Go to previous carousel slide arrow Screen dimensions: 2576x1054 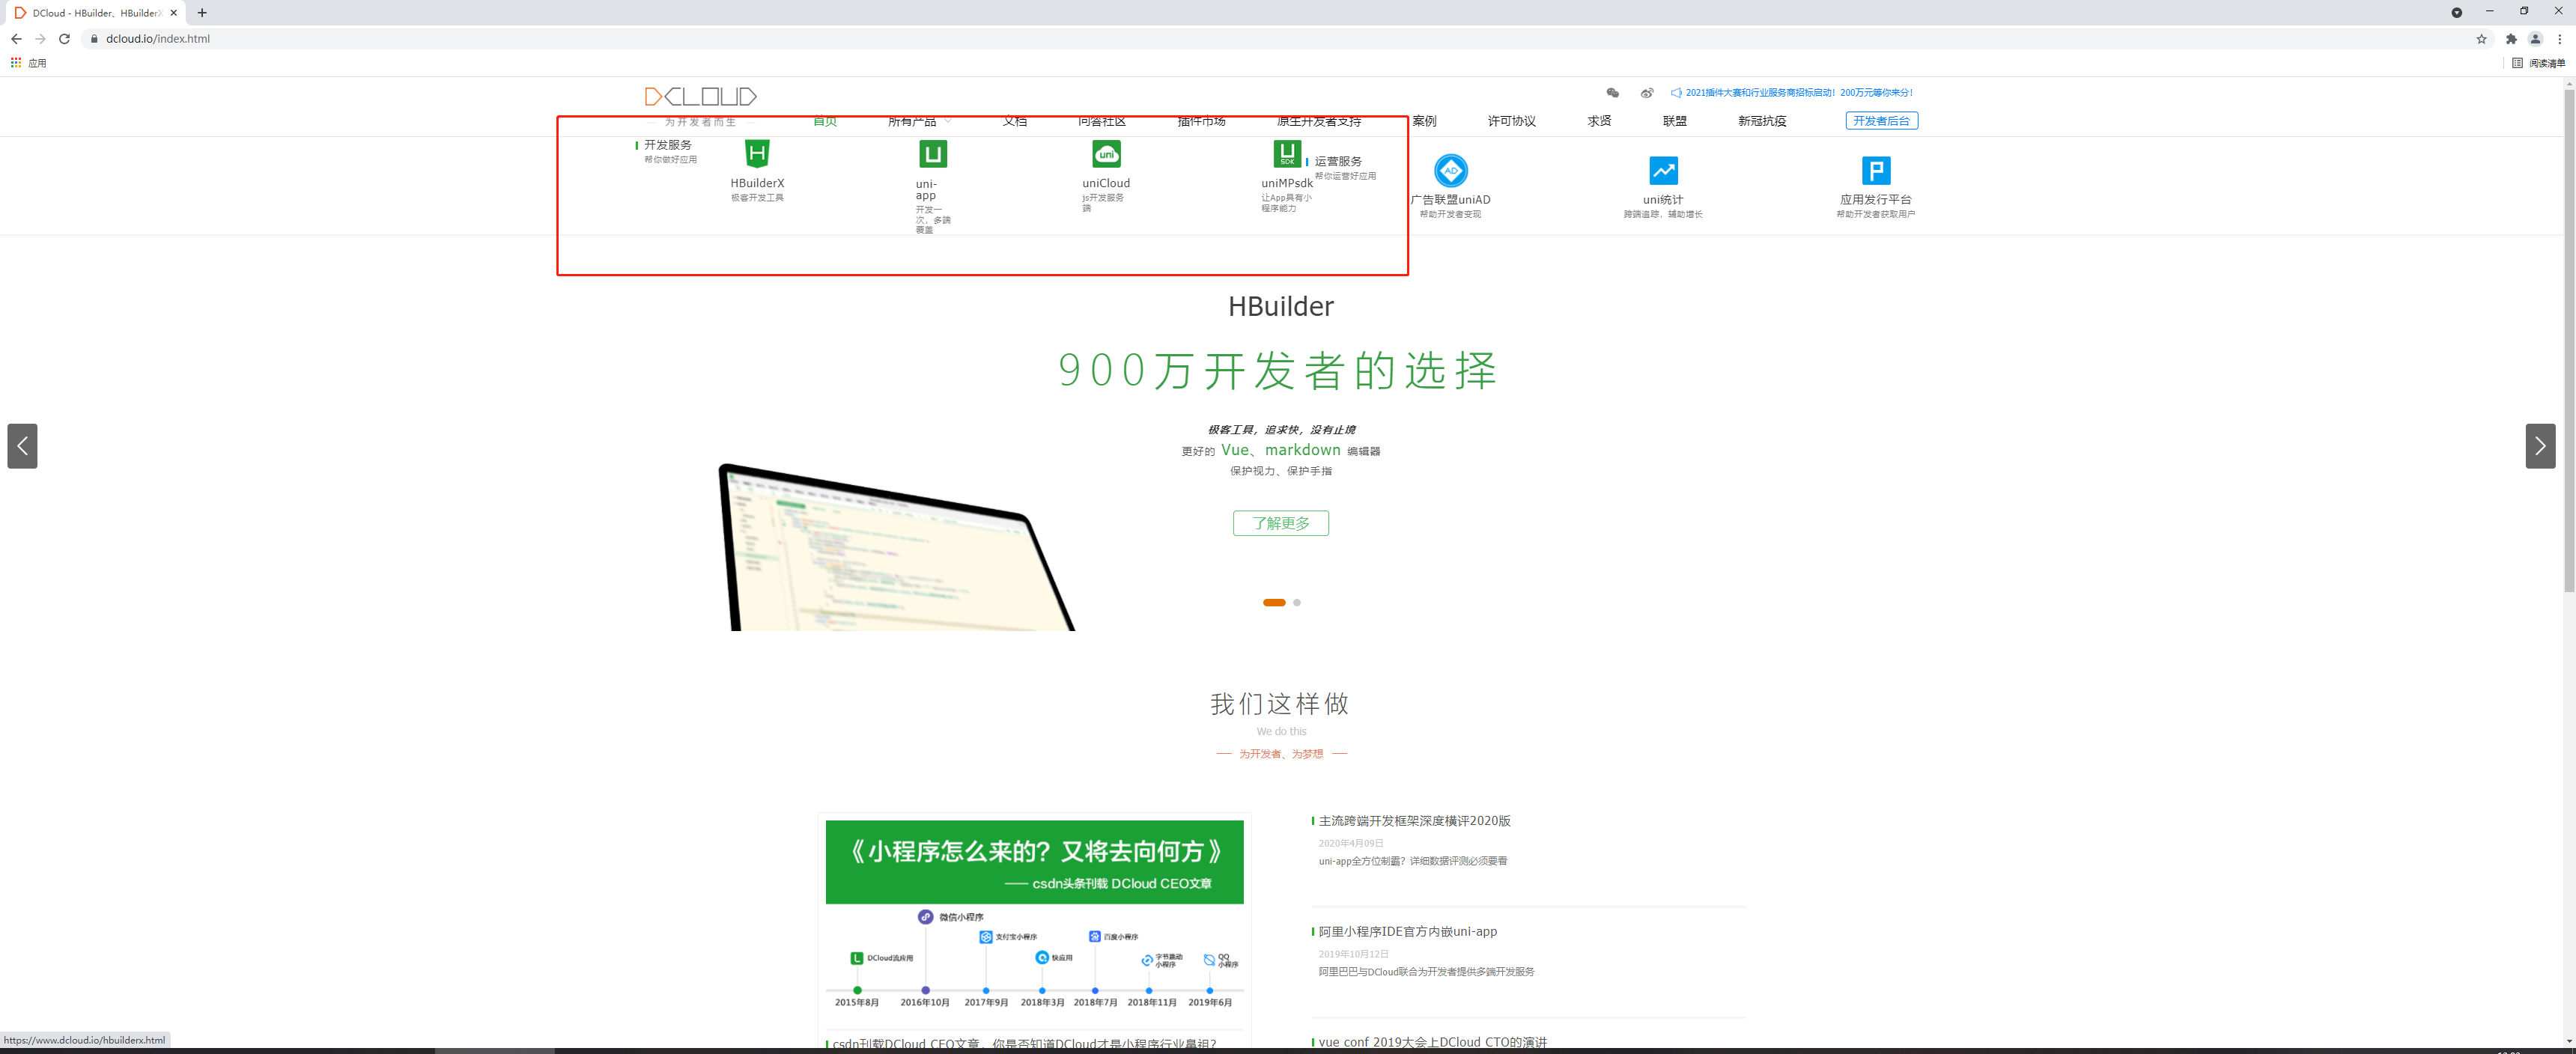click(22, 446)
